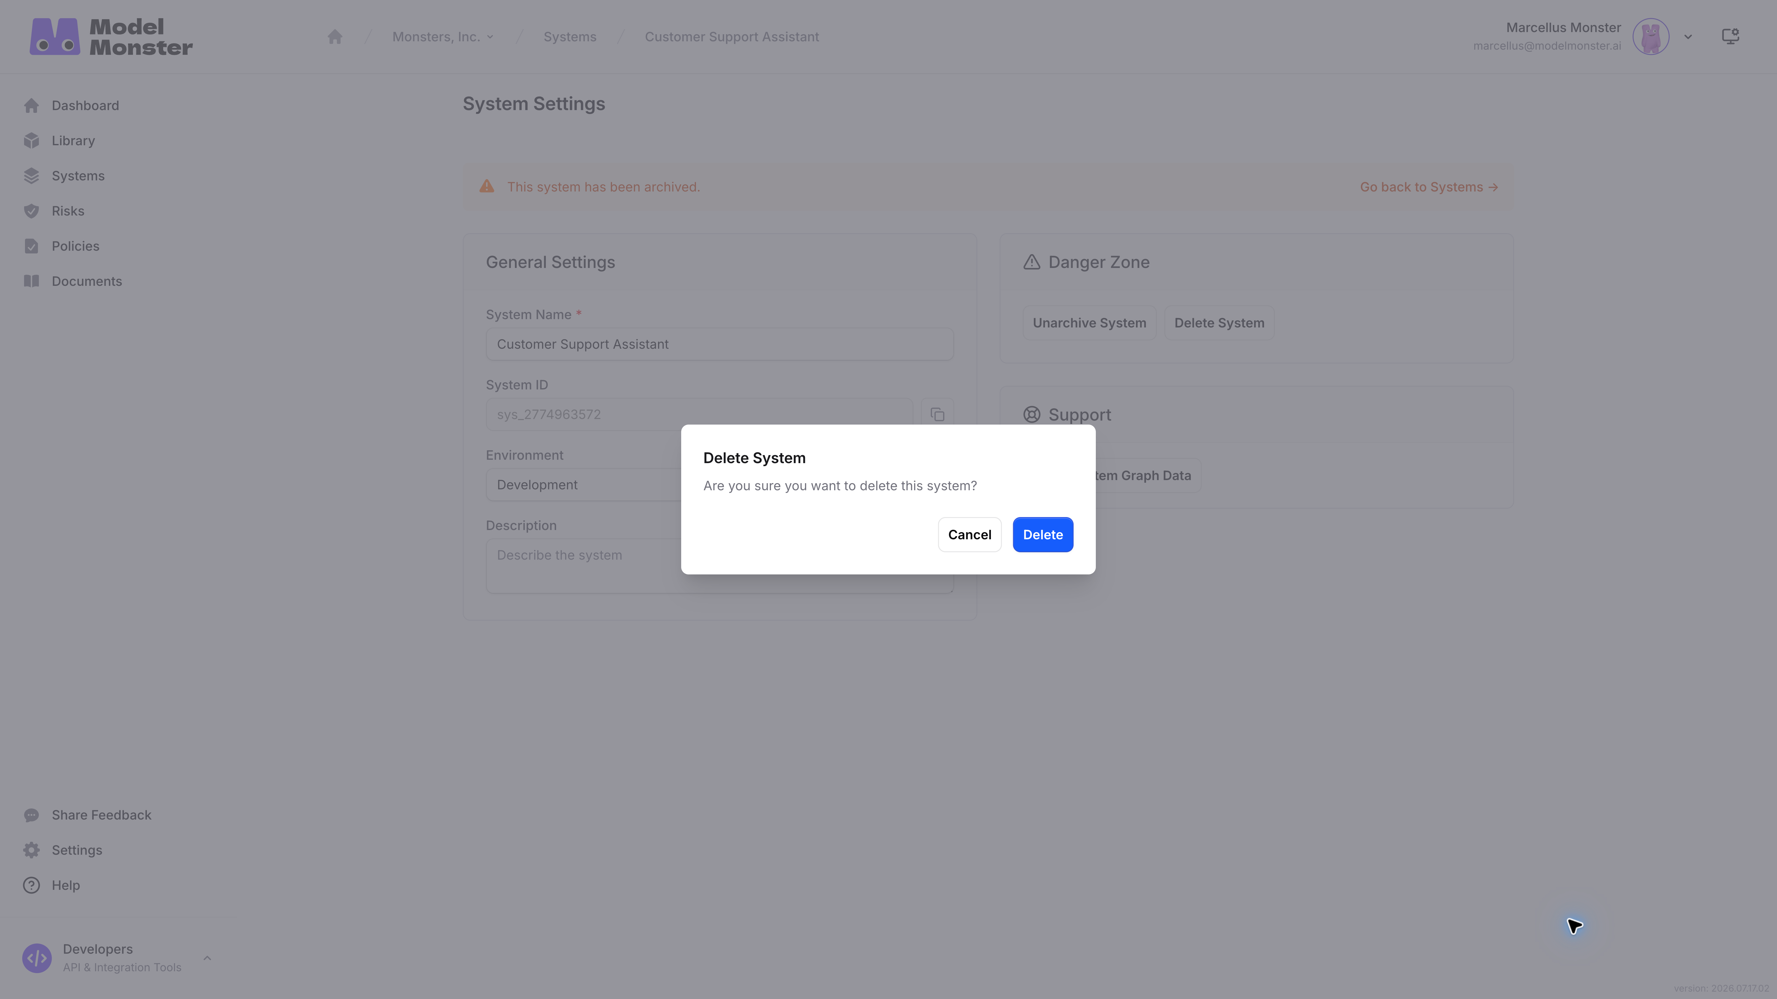This screenshot has width=1777, height=999.
Task: Click the Settings gear icon
Action: (x=31, y=850)
